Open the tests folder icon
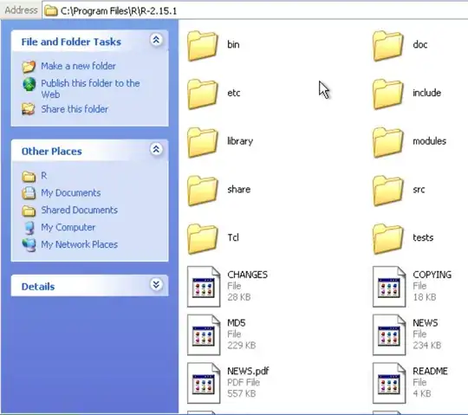The height and width of the screenshot is (415, 468). coord(388,239)
